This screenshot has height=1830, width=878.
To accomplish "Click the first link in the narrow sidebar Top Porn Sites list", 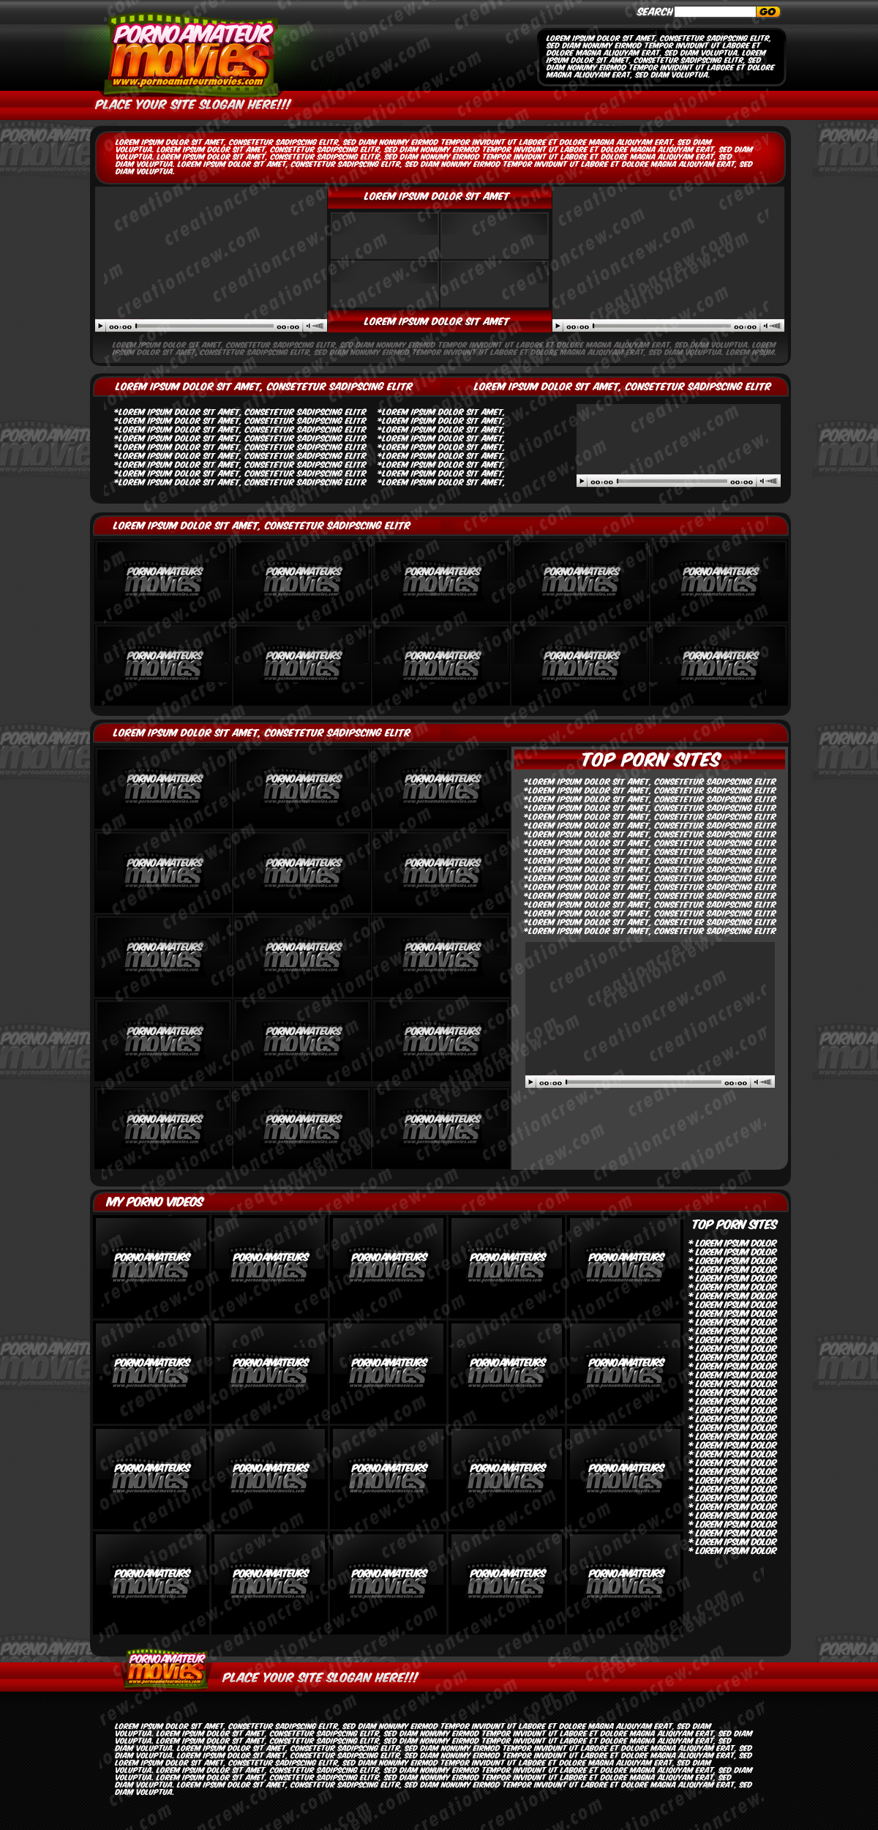I will point(735,1243).
